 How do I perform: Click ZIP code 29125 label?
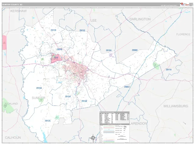(48, 121)
